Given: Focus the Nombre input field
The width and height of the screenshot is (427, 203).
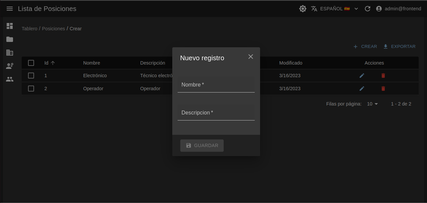Looking at the screenshot, I should click(x=216, y=85).
